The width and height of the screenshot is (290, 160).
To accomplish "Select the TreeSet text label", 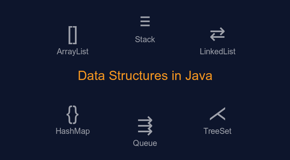I will [x=217, y=131].
